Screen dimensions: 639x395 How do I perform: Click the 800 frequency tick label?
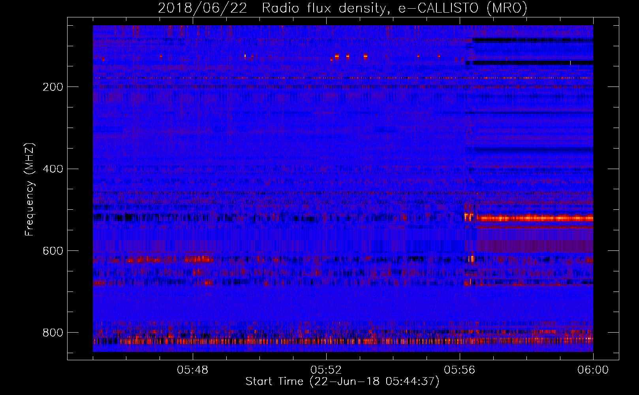53,333
